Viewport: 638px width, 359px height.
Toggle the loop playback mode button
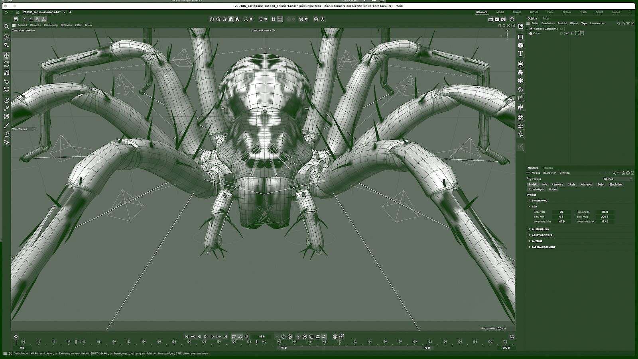click(234, 337)
